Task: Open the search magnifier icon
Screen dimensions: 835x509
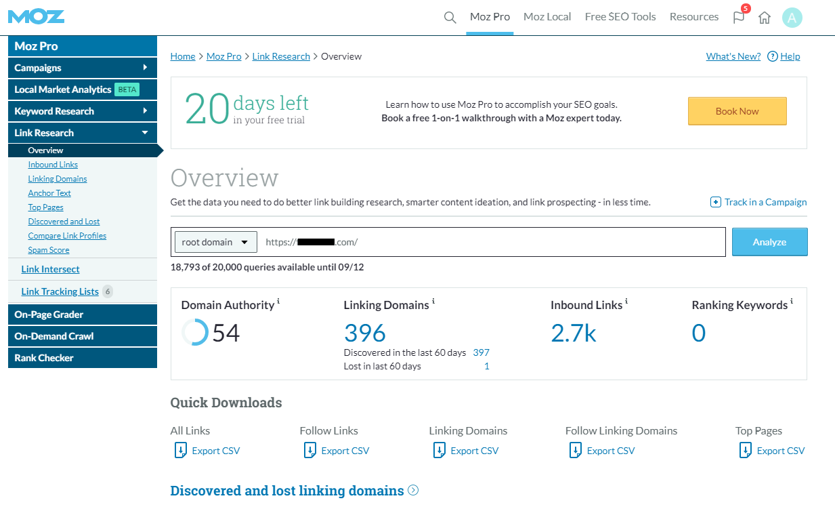Action: [450, 17]
